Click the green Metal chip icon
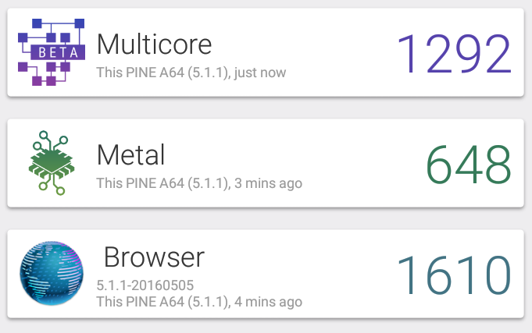 point(52,163)
